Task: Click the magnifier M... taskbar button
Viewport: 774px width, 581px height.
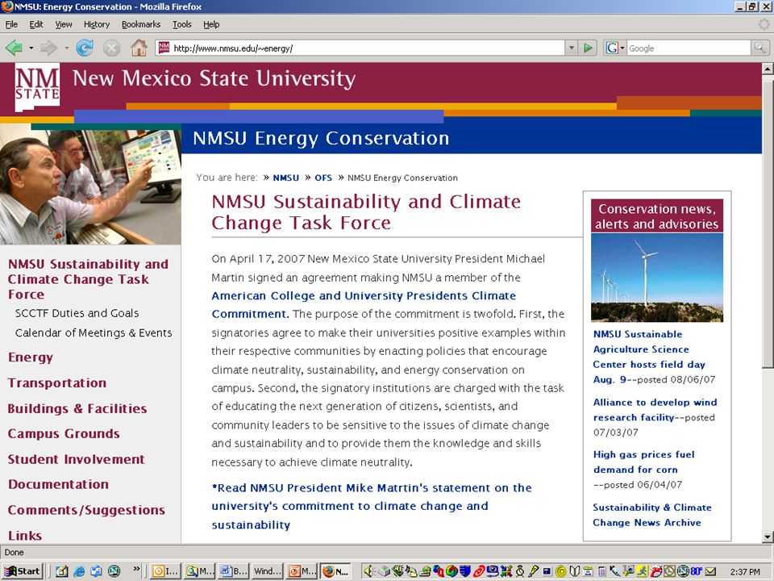Action: (199, 571)
